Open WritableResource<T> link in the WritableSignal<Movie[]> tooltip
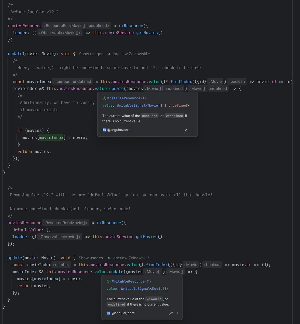This screenshot has width=300, height=324. [131, 282]
